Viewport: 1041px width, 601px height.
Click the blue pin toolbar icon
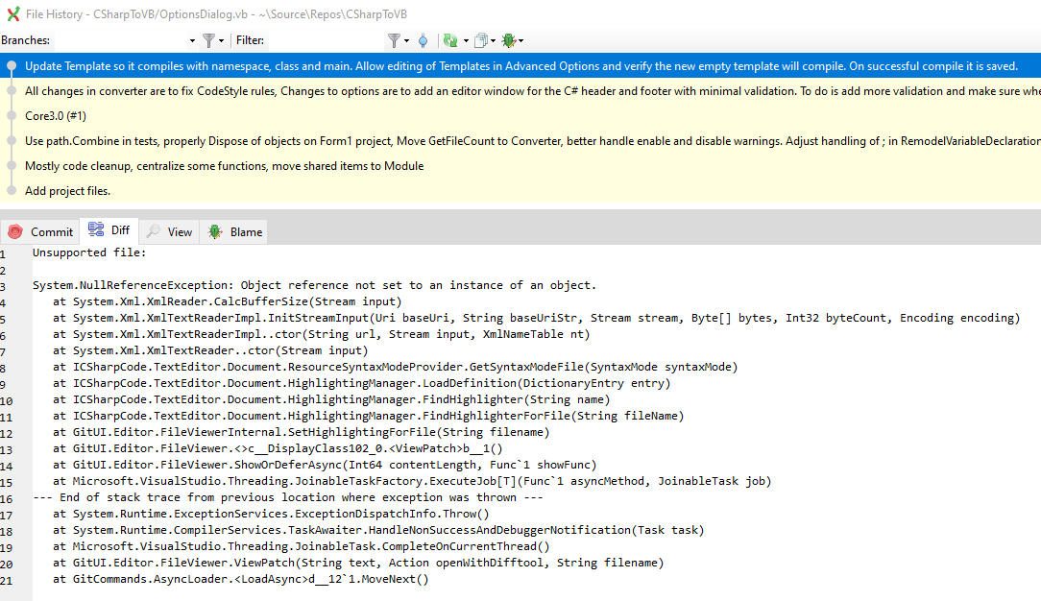pyautogui.click(x=424, y=40)
